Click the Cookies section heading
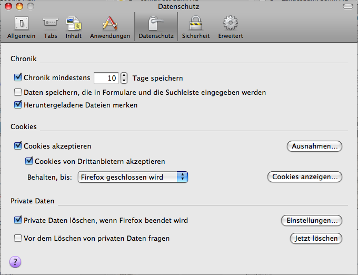The width and height of the screenshot is (358, 275). [24, 126]
